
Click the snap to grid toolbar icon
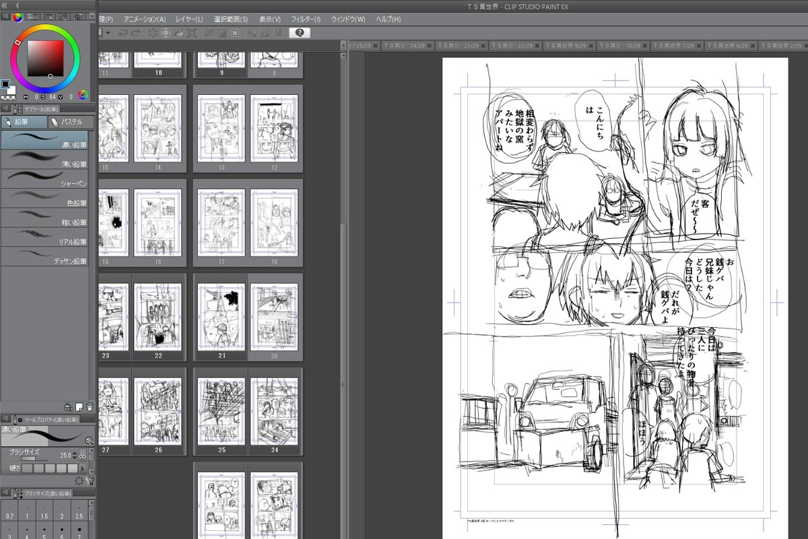point(279,33)
